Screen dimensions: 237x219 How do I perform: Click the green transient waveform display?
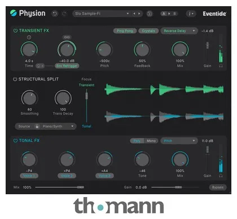(164, 90)
